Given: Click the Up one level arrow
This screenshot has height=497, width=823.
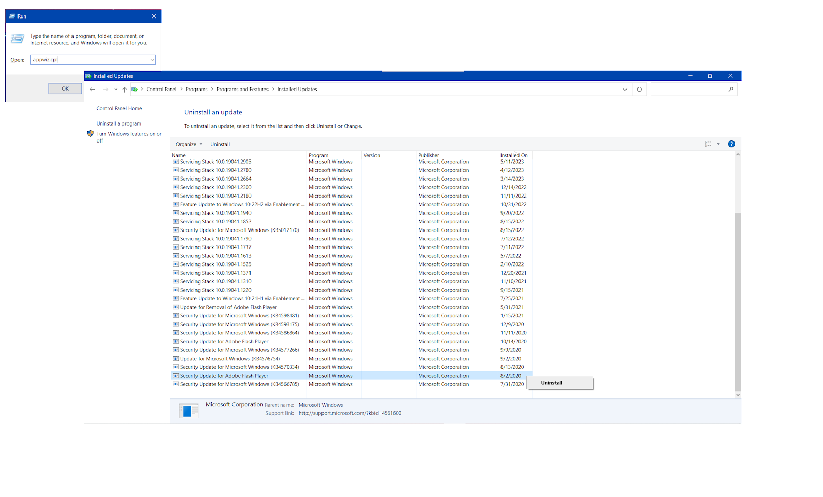Looking at the screenshot, I should pos(124,90).
